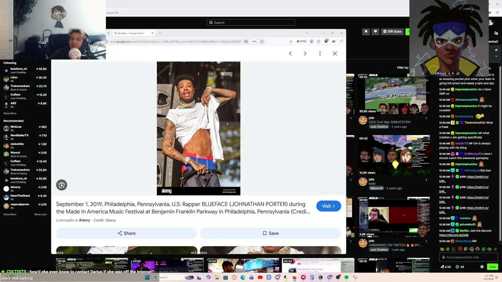Select the zoom level 160% indicator

point(254,41)
